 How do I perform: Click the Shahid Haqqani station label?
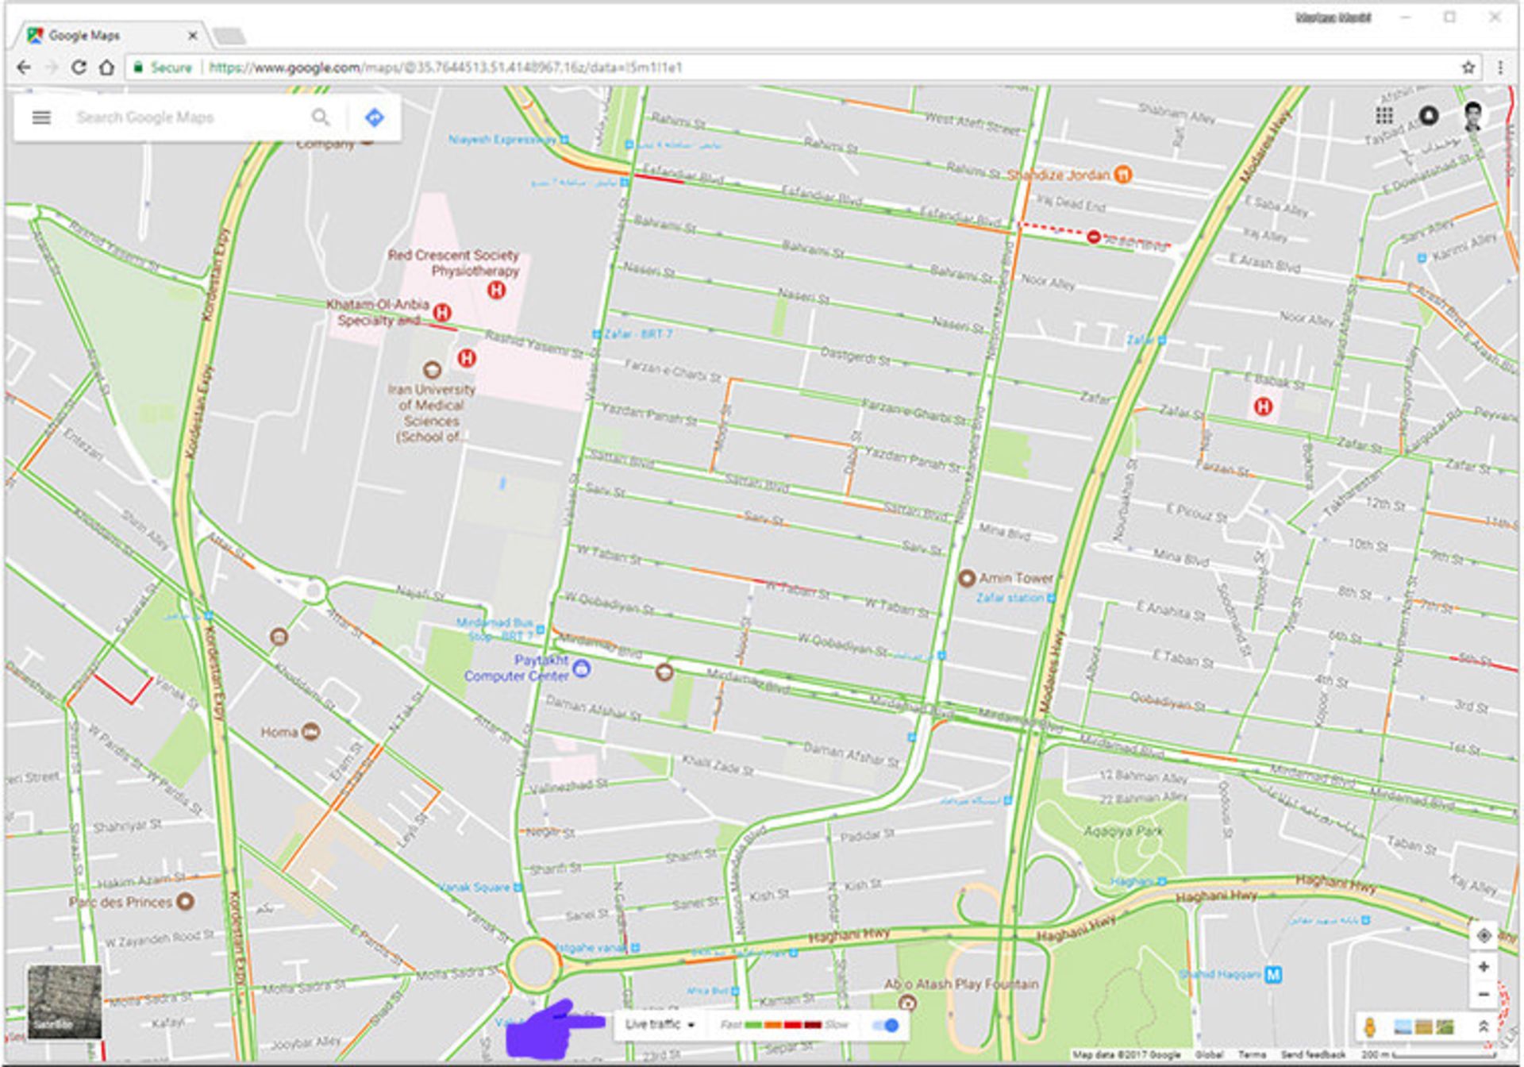(x=1219, y=974)
